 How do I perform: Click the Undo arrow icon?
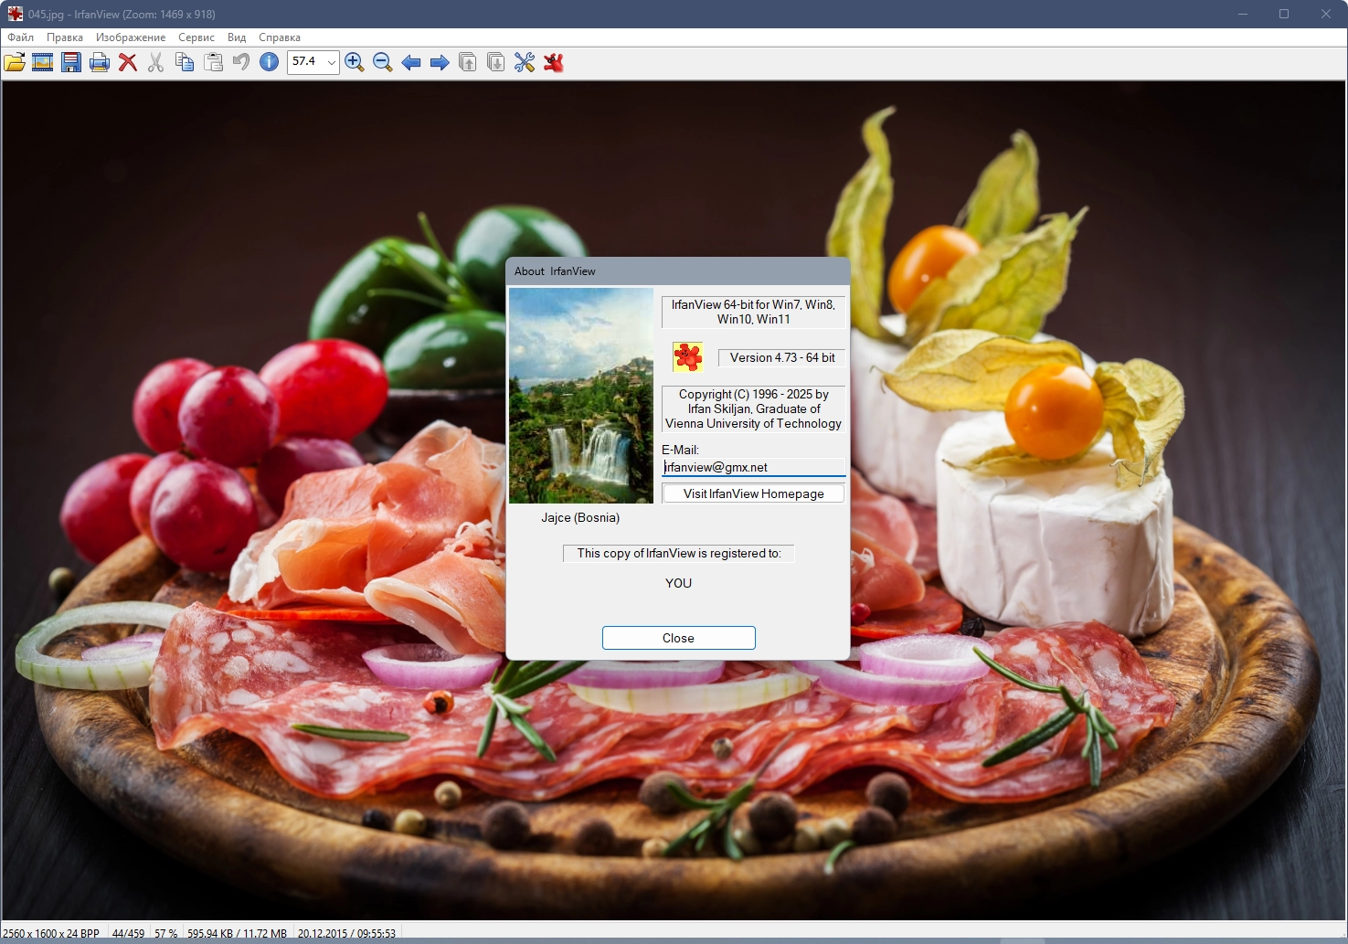[x=241, y=62]
